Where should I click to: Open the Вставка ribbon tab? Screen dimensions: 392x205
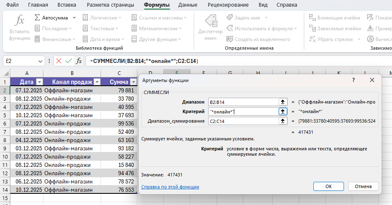[67, 5]
